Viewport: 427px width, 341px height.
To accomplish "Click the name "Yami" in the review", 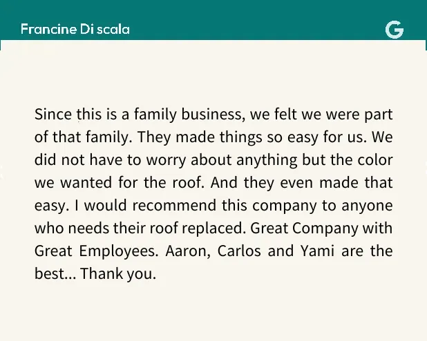I will [x=318, y=251].
